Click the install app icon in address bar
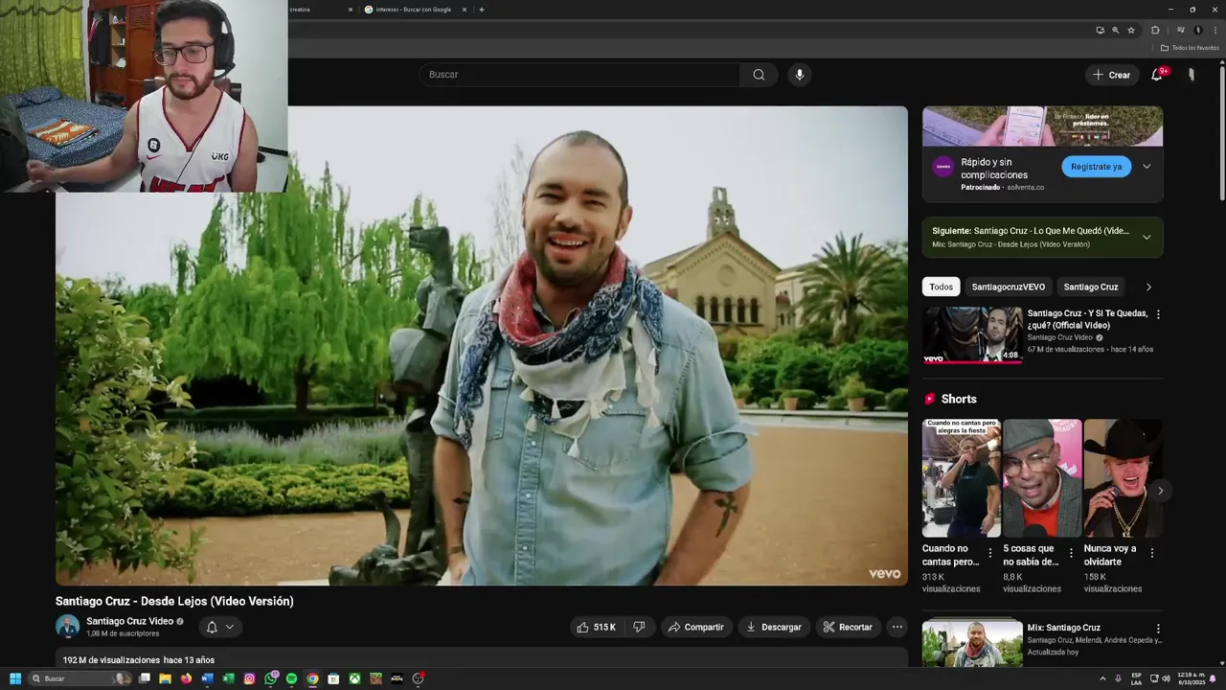1226x690 pixels. tap(1100, 30)
